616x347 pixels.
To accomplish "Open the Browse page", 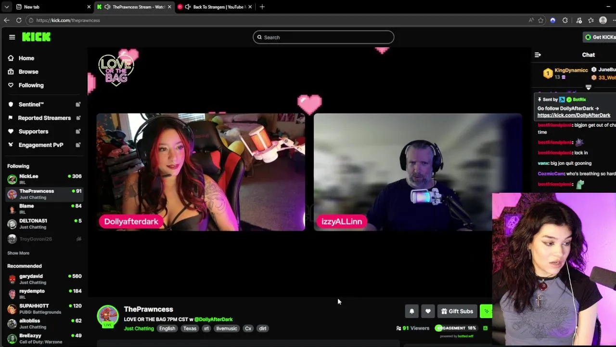I will point(28,72).
